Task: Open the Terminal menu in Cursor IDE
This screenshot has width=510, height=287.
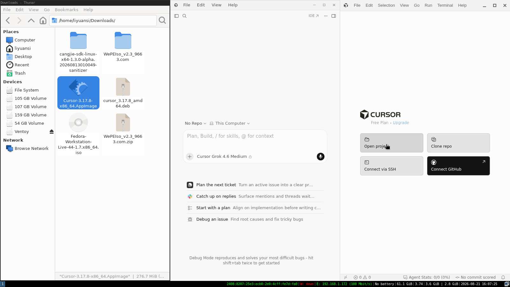Action: 445,5
